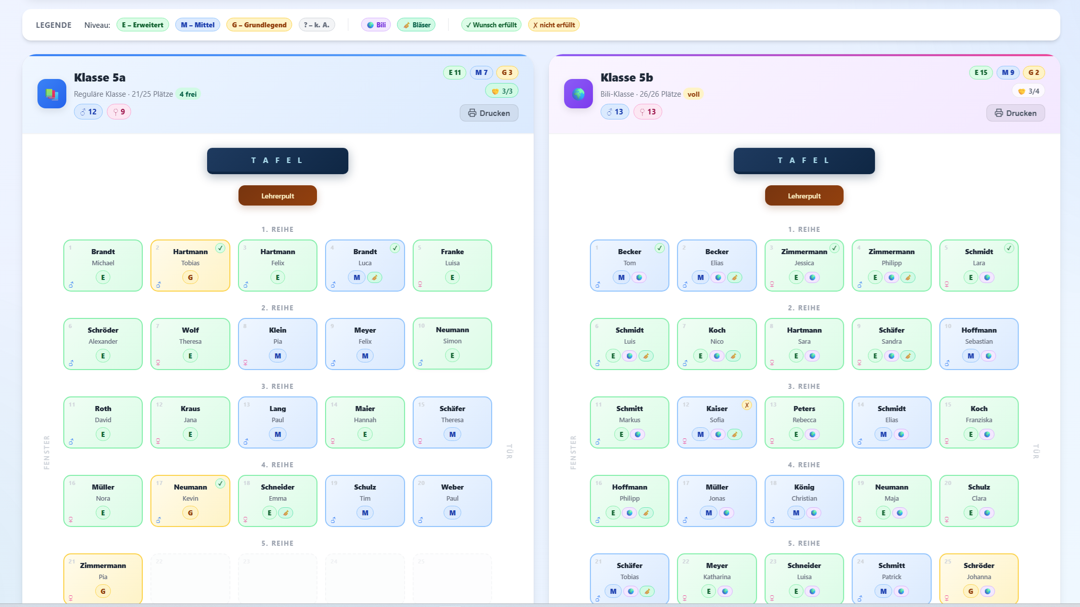1080x607 pixels.
Task: Click the female count badge 13 in 5b
Action: coord(648,112)
